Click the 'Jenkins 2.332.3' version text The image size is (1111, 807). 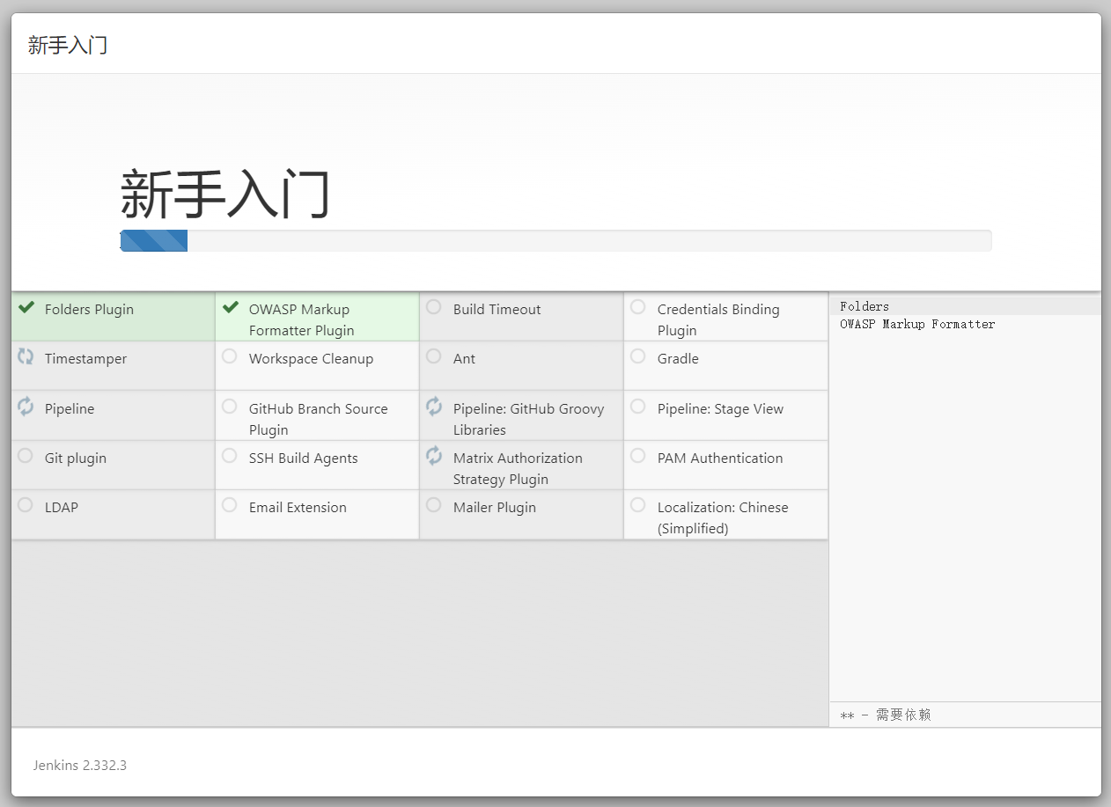point(80,766)
